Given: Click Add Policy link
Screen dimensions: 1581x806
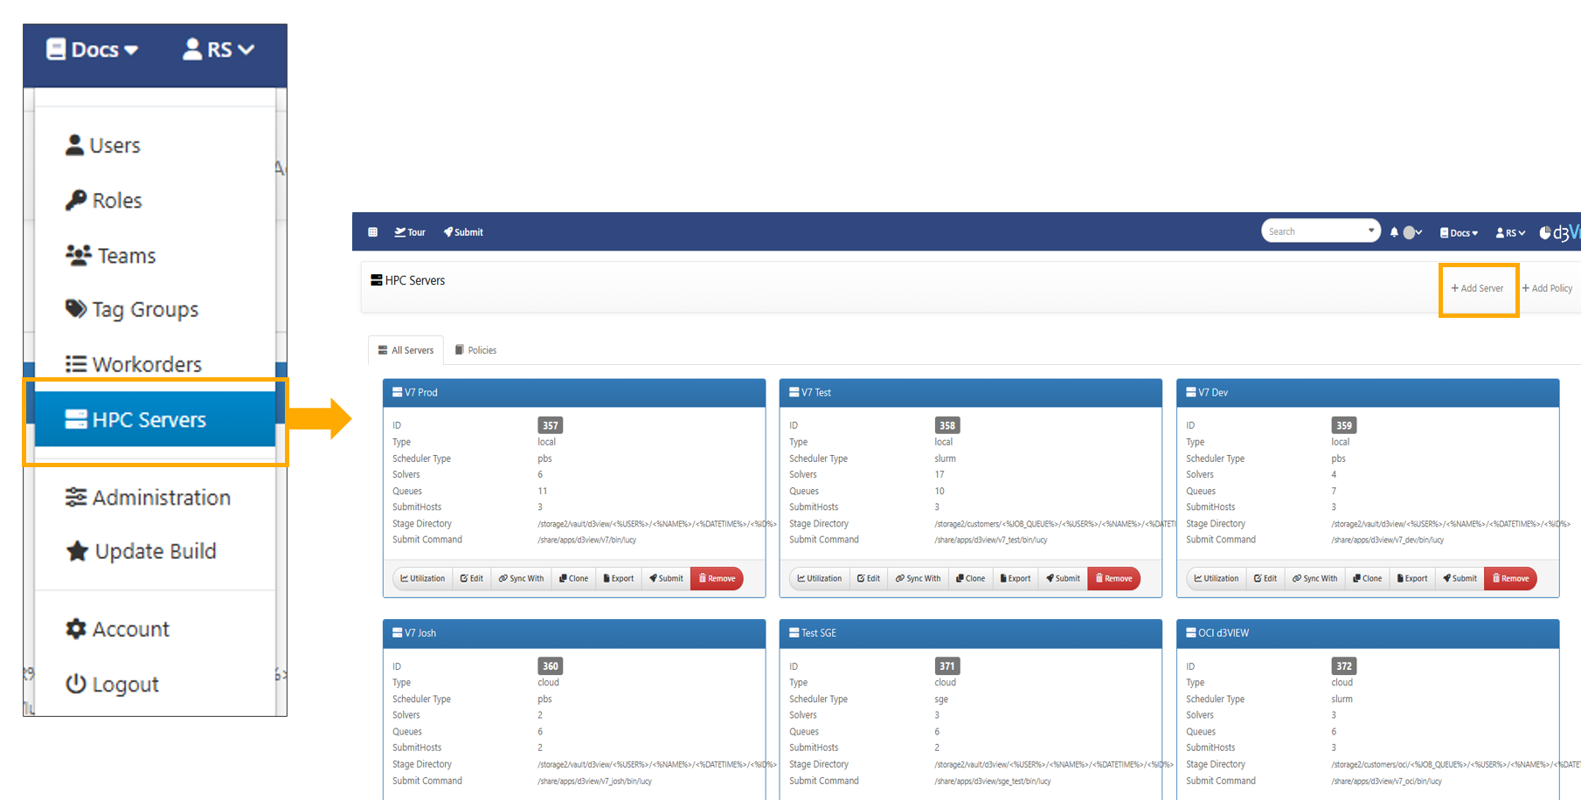Looking at the screenshot, I should tap(1547, 288).
